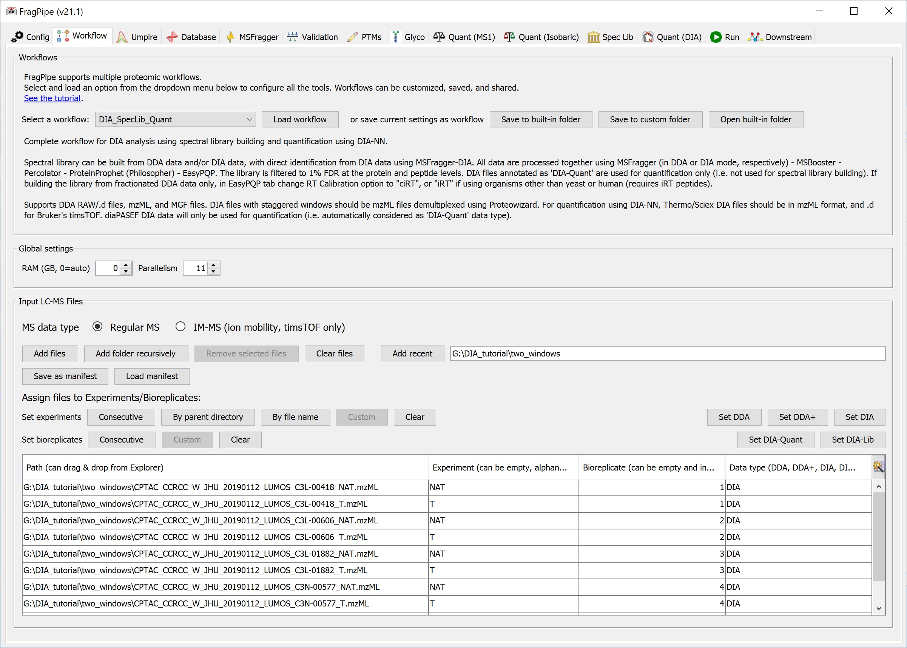Click the Load workflow button
The image size is (907, 648).
[300, 119]
